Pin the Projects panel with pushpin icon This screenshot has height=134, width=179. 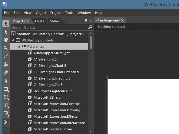86,21
